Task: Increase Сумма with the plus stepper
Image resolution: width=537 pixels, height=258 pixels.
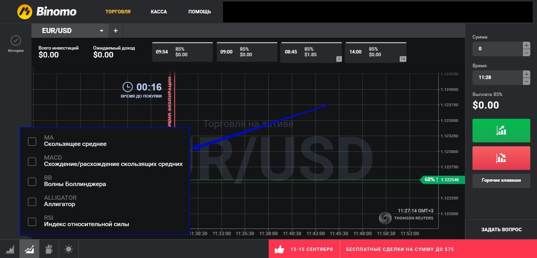Action: (526, 45)
